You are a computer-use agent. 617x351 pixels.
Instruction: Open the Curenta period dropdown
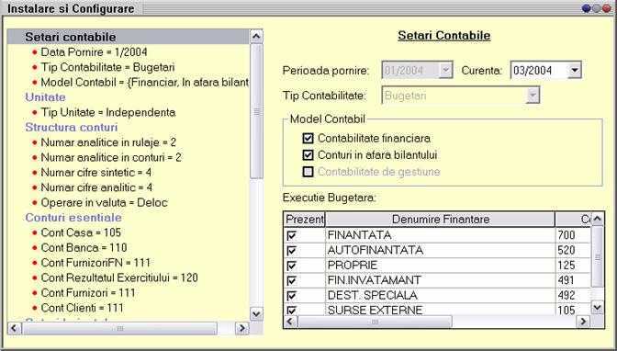pos(575,71)
